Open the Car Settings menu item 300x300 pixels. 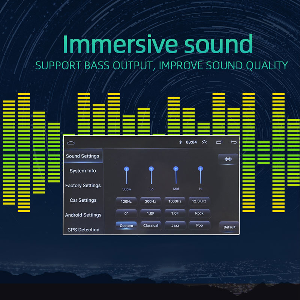click(83, 200)
